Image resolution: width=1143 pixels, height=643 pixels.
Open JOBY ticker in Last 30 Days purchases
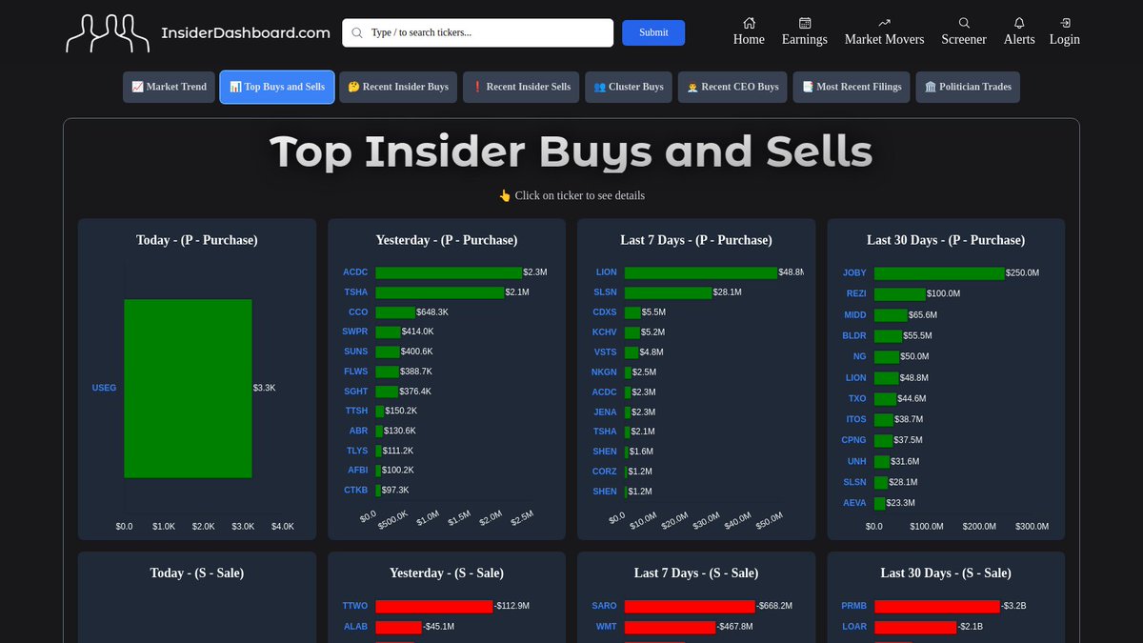point(855,272)
